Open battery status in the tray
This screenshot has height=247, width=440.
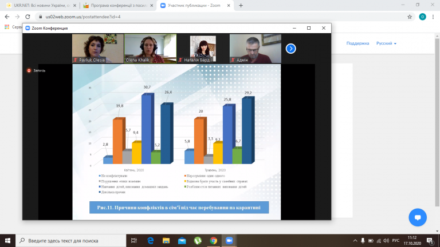tap(371, 241)
